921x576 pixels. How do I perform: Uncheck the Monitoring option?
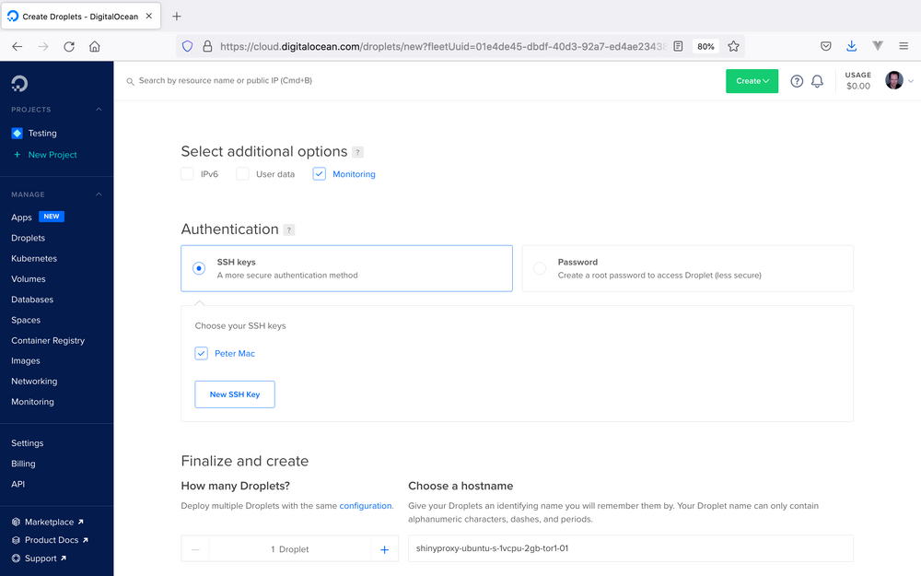pyautogui.click(x=319, y=173)
